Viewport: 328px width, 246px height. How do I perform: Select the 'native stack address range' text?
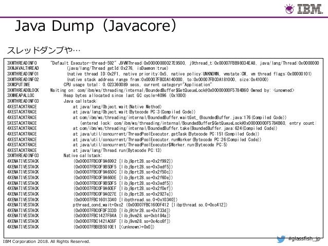point(97,80)
